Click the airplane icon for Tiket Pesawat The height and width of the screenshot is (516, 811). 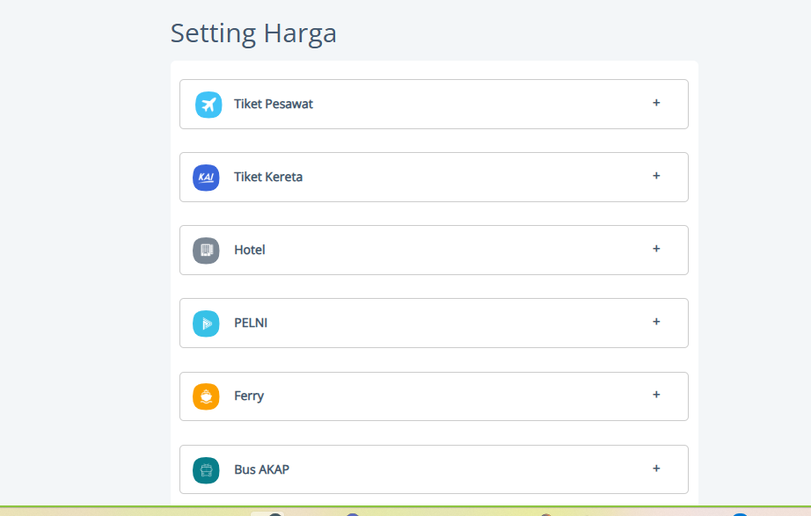(208, 105)
